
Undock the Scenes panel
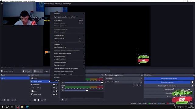point(29,75)
